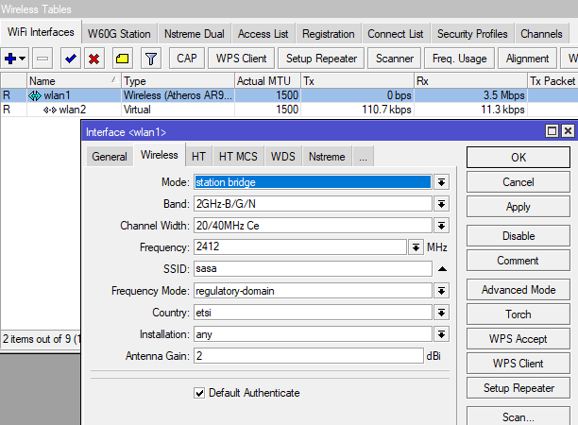
Task: Show more tabs with the ellipsis tab
Action: tap(363, 157)
